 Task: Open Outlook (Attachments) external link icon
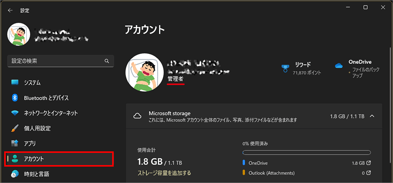pyautogui.click(x=368, y=173)
